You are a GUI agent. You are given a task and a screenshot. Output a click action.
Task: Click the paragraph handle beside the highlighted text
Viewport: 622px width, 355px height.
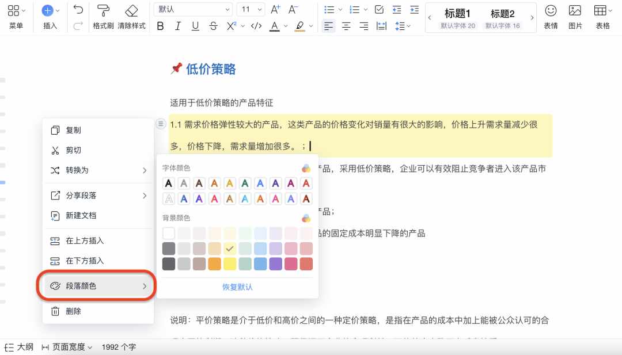coord(161,124)
